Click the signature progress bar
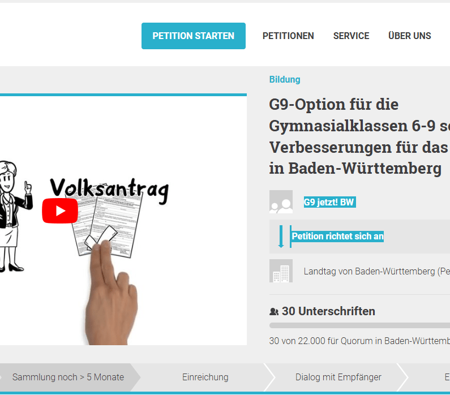Image resolution: width=450 pixels, height=395 pixels. (359, 325)
